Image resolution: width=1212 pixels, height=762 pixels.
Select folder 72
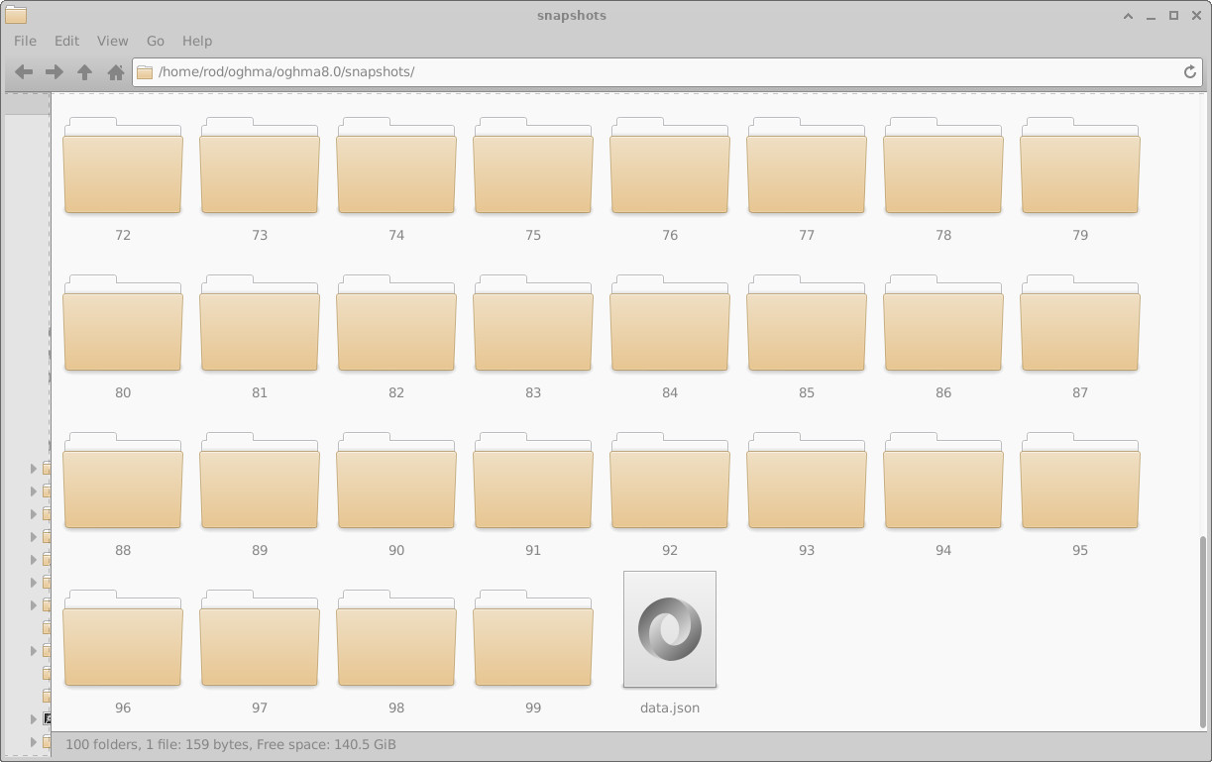point(123,178)
